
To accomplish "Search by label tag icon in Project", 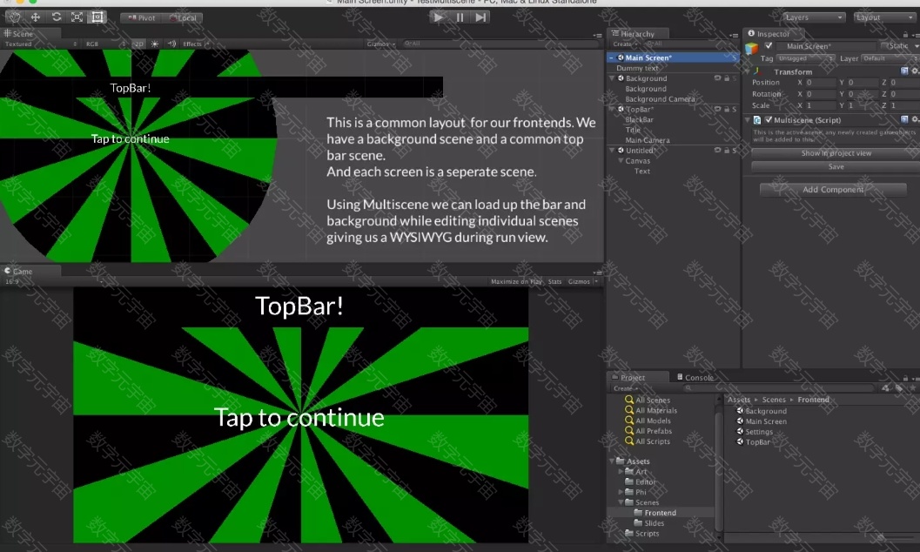I will 899,387.
